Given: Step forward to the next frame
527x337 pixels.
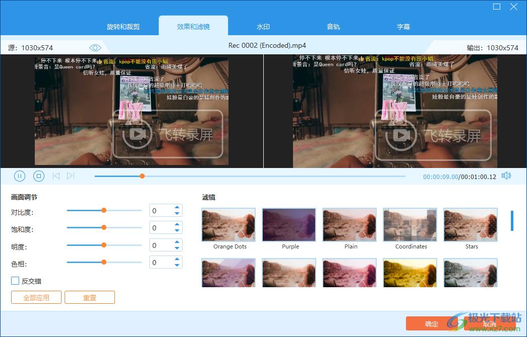Looking at the screenshot, I should point(71,176).
